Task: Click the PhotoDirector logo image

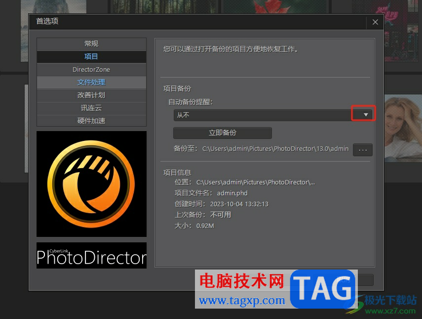Action: 91,184
